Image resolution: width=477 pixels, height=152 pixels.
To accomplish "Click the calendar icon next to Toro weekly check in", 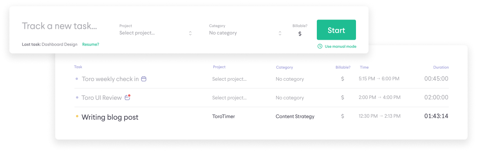I will pyautogui.click(x=144, y=79).
